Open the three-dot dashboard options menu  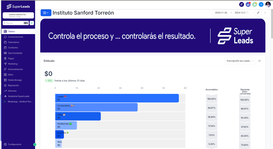tap(265, 13)
